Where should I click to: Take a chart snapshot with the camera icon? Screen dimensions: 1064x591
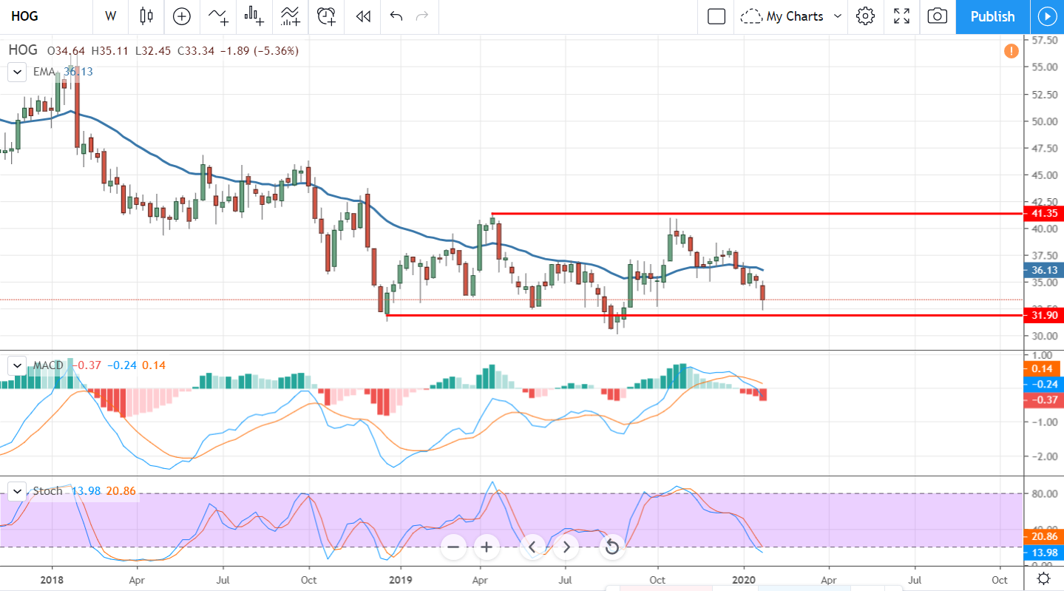pos(938,16)
